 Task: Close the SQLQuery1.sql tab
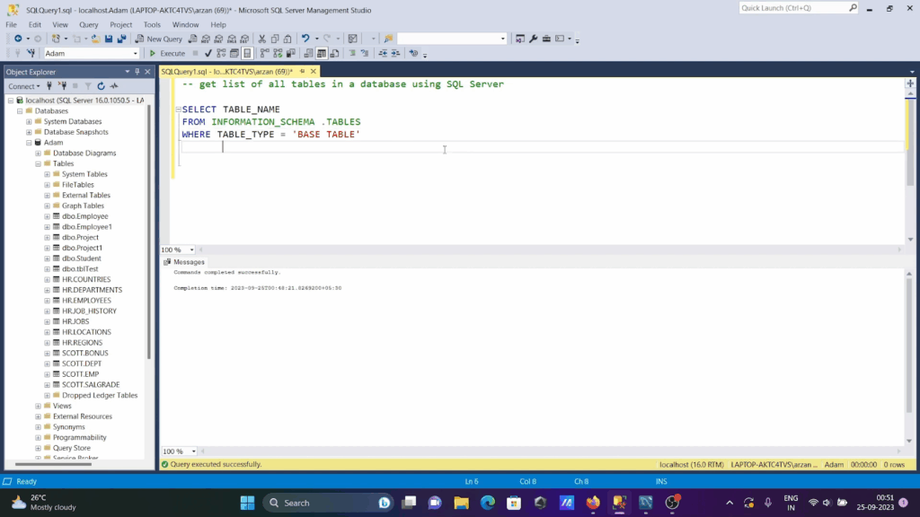[314, 72]
